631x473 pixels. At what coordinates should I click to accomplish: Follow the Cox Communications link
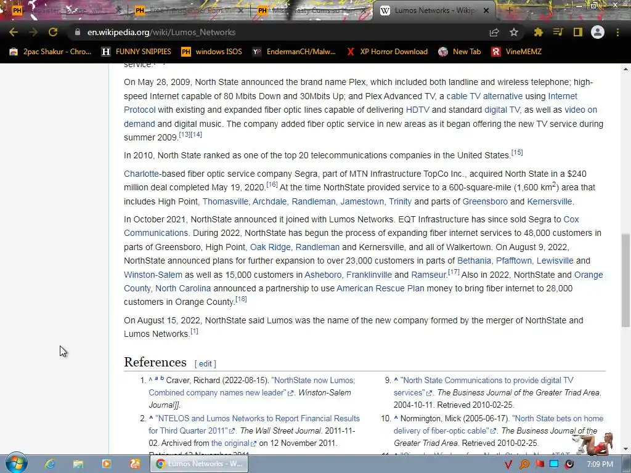[x=156, y=233]
